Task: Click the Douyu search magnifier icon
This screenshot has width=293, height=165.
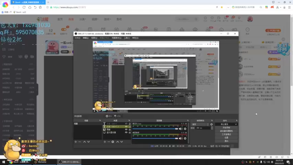Action: pyautogui.click(x=196, y=19)
